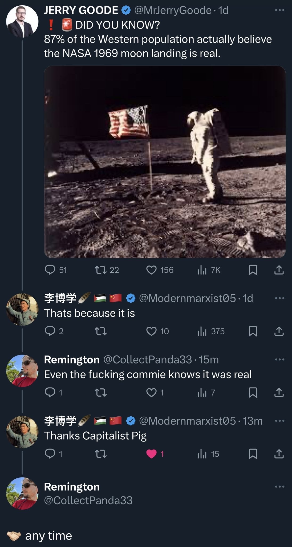This screenshot has height=547, width=292.
Task: Retweet Jerry Goode's moon landing post
Action: 101,270
